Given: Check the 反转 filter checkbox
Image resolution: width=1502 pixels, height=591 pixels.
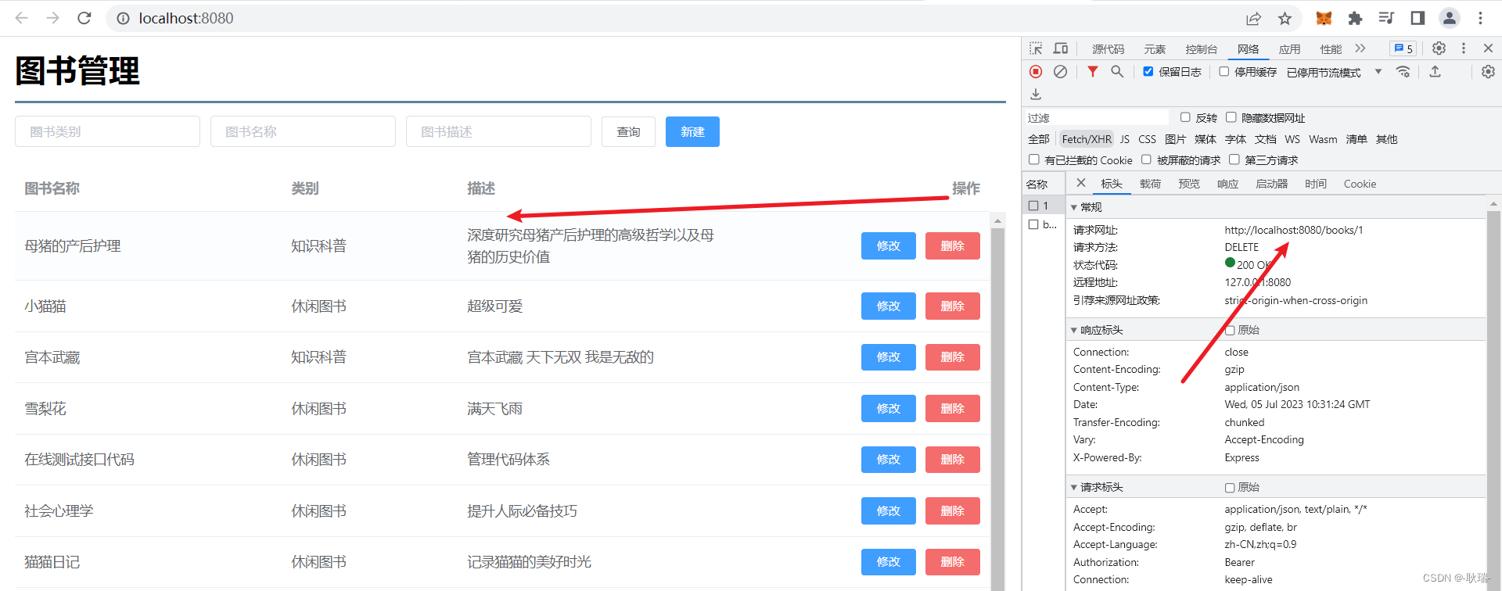Looking at the screenshot, I should pos(1185,117).
